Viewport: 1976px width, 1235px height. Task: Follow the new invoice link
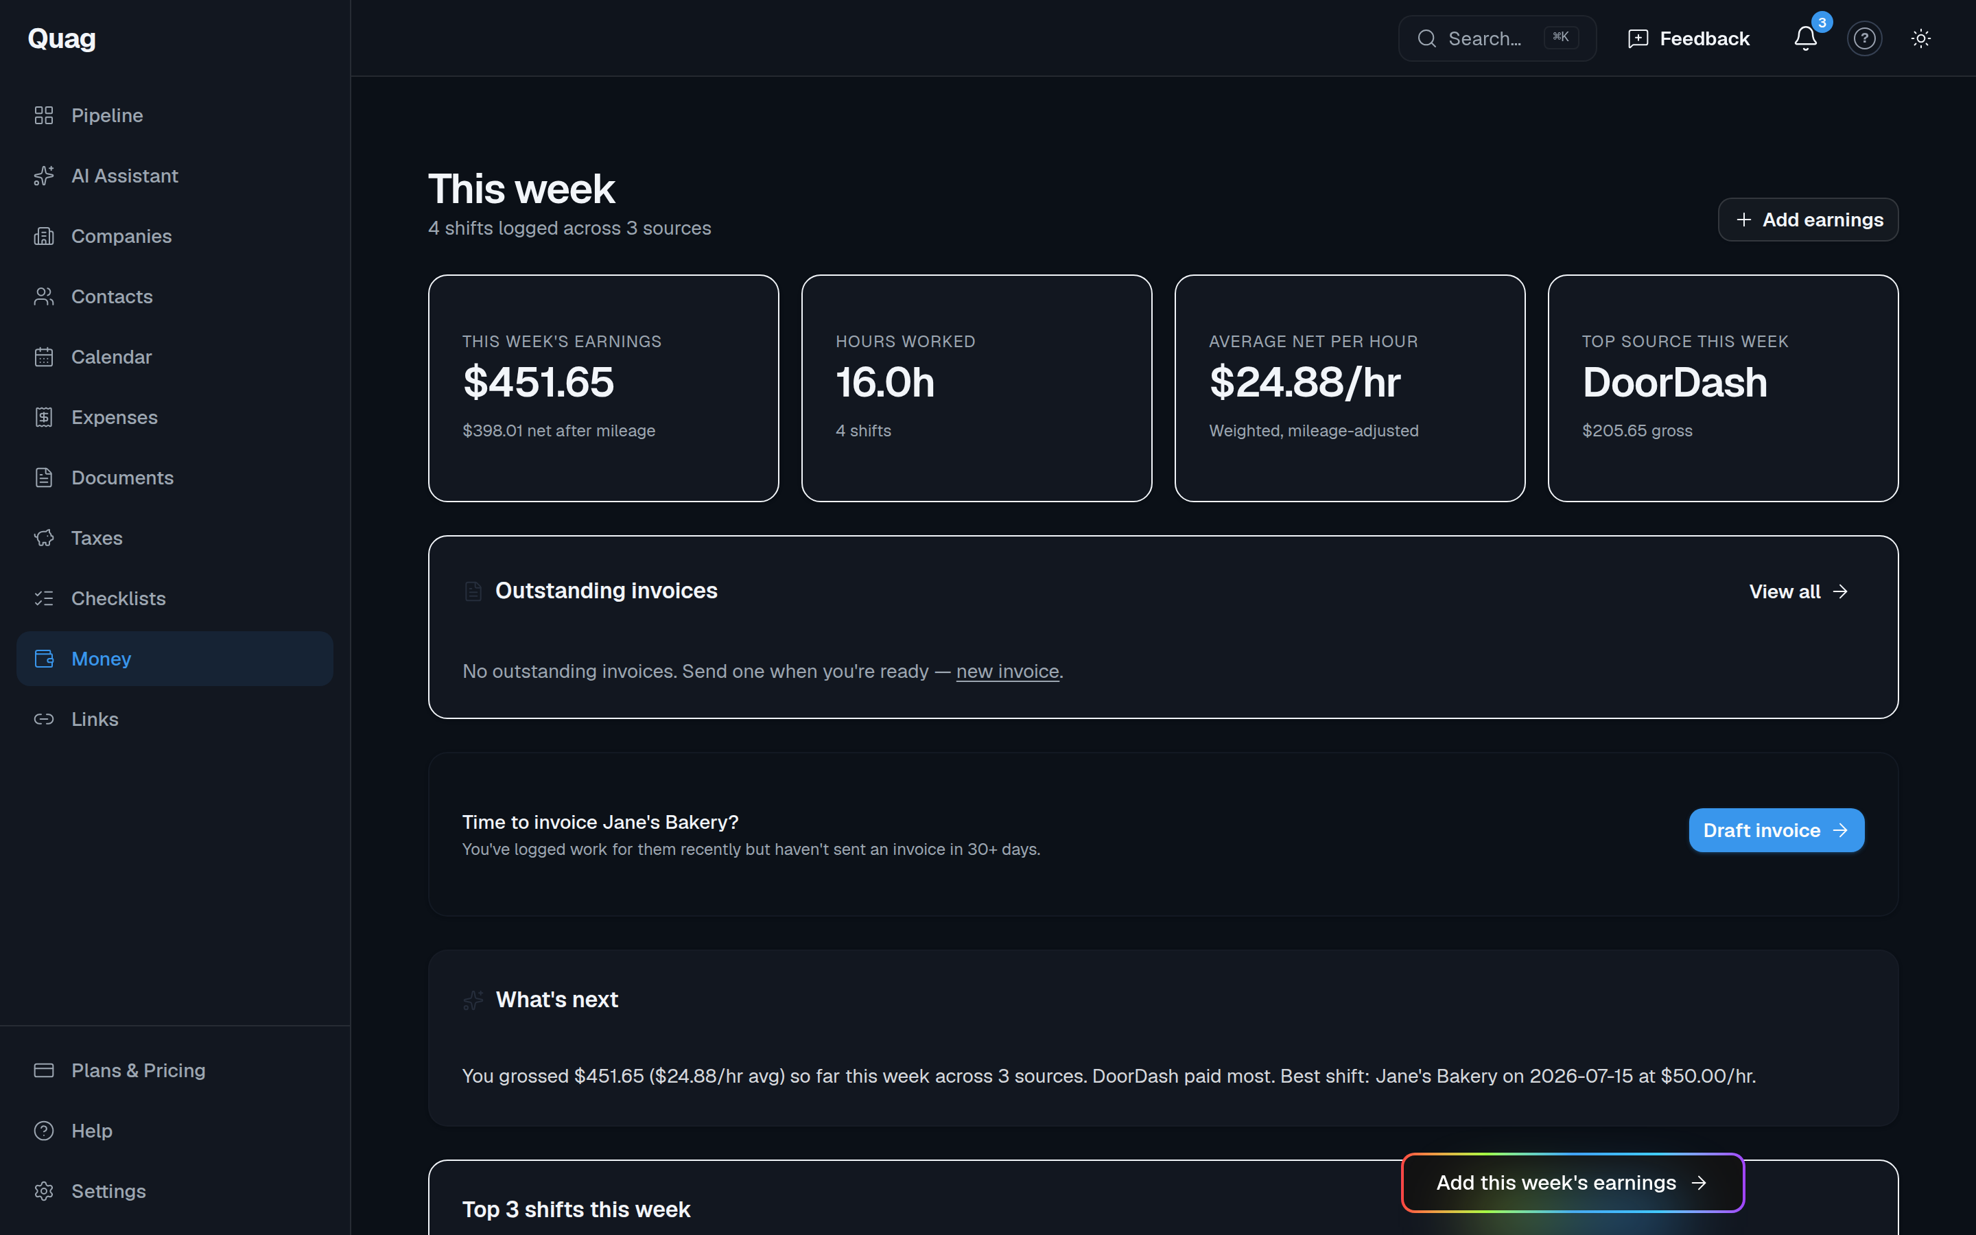click(1007, 672)
